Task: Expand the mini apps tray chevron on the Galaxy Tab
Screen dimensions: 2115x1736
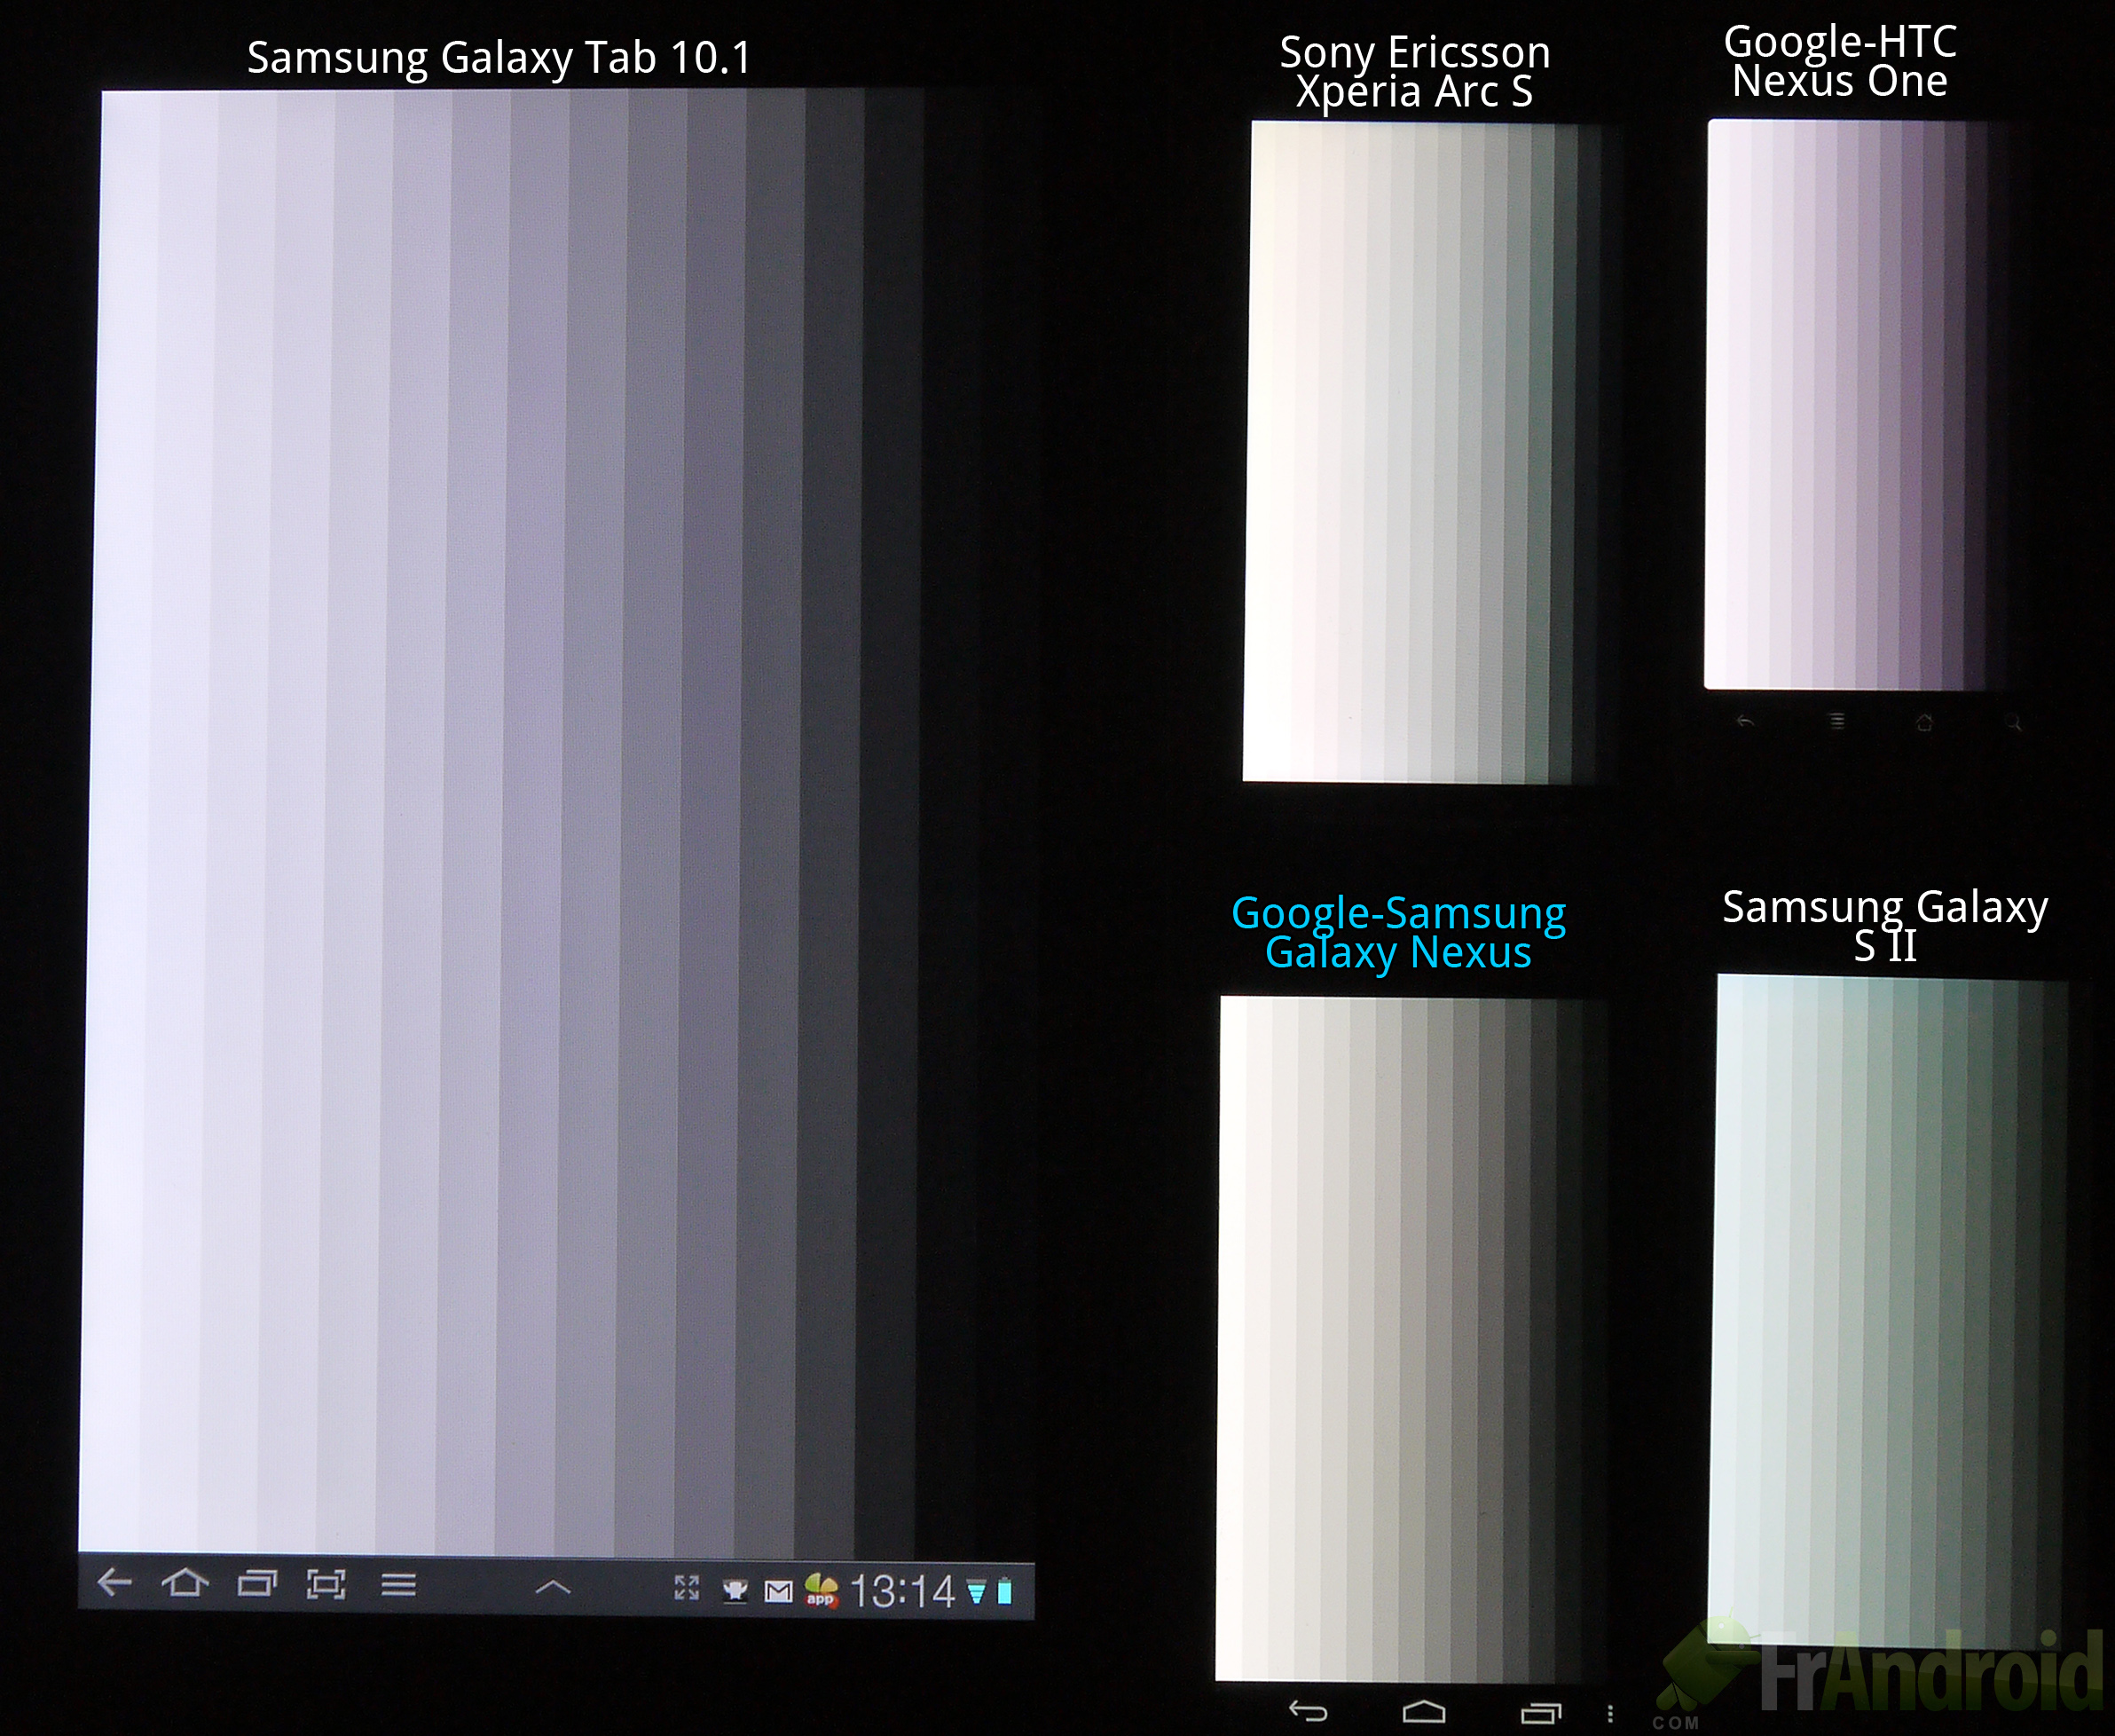Action: pos(553,1587)
